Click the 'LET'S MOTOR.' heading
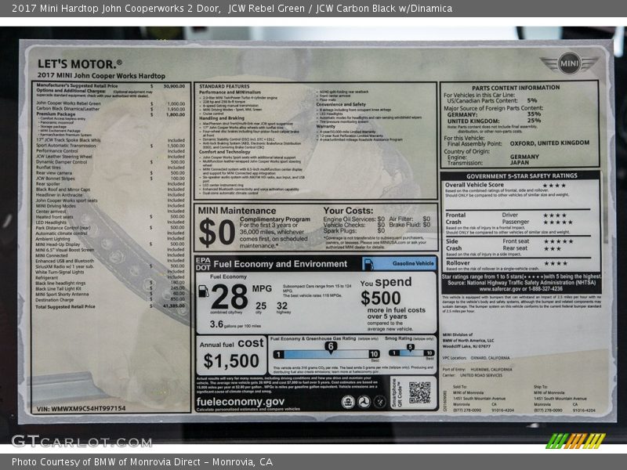This screenshot has height=470, width=627. [80, 64]
